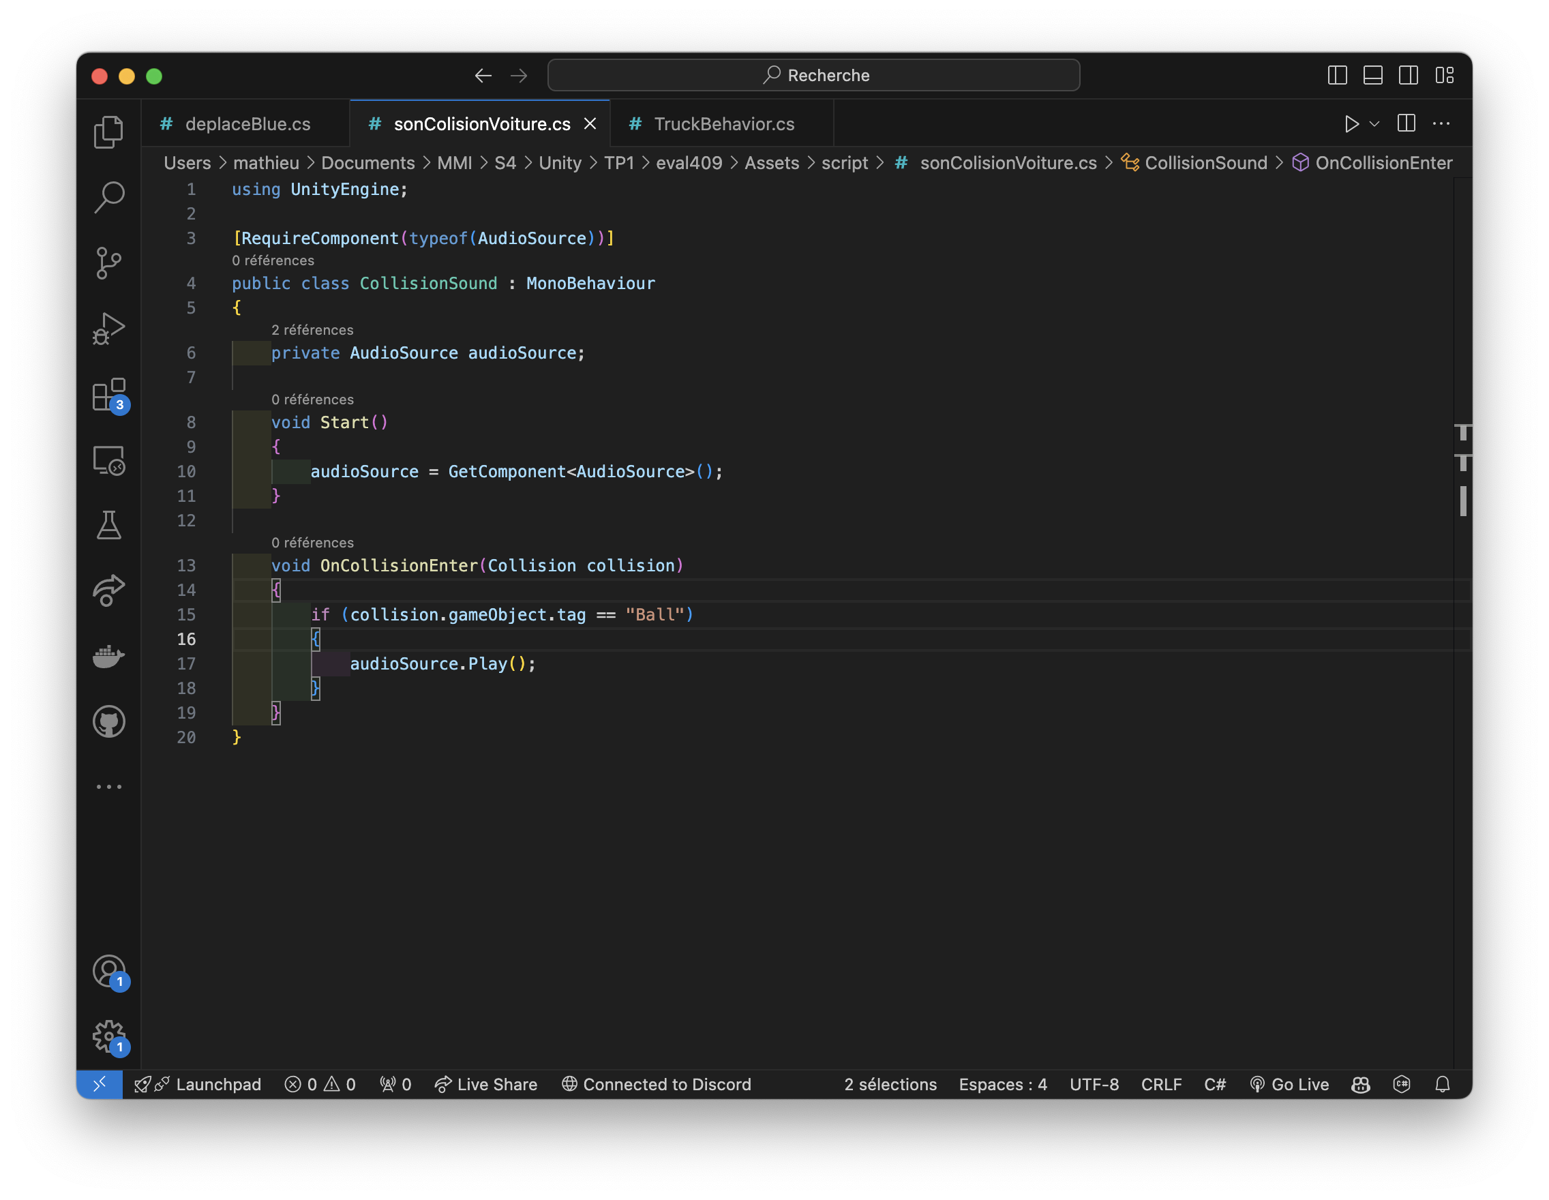This screenshot has width=1549, height=1200.
Task: Open the remote window indicator
Action: click(x=100, y=1084)
